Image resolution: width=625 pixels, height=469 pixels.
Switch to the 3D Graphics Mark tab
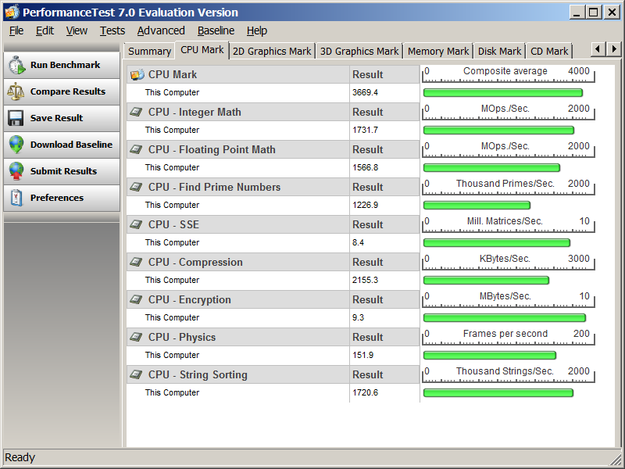359,51
